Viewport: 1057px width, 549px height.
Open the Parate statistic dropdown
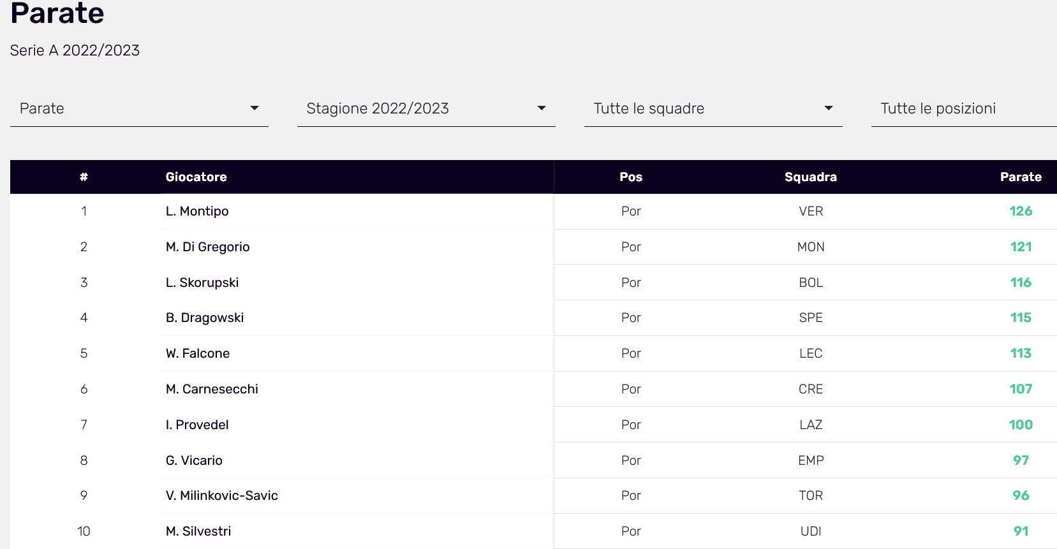(139, 108)
